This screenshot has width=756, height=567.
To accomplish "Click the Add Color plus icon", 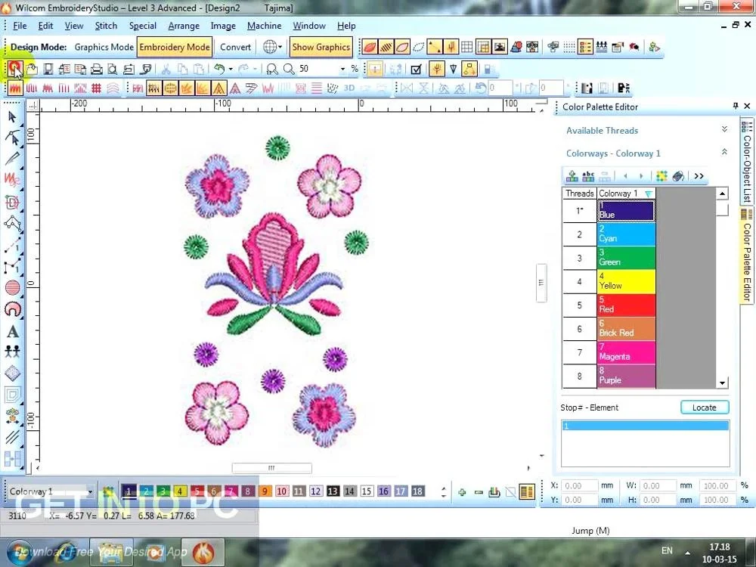I will coord(462,492).
